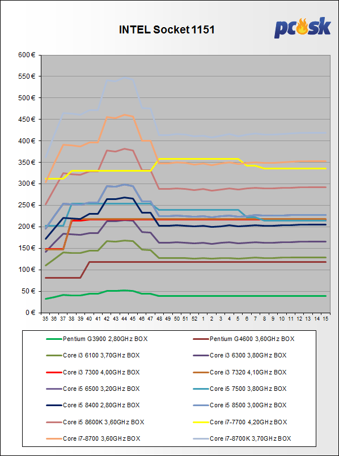This screenshot has height=456, width=339.
Task: Click the red Core i3 7300 legend line swatch
Action: click(x=54, y=372)
